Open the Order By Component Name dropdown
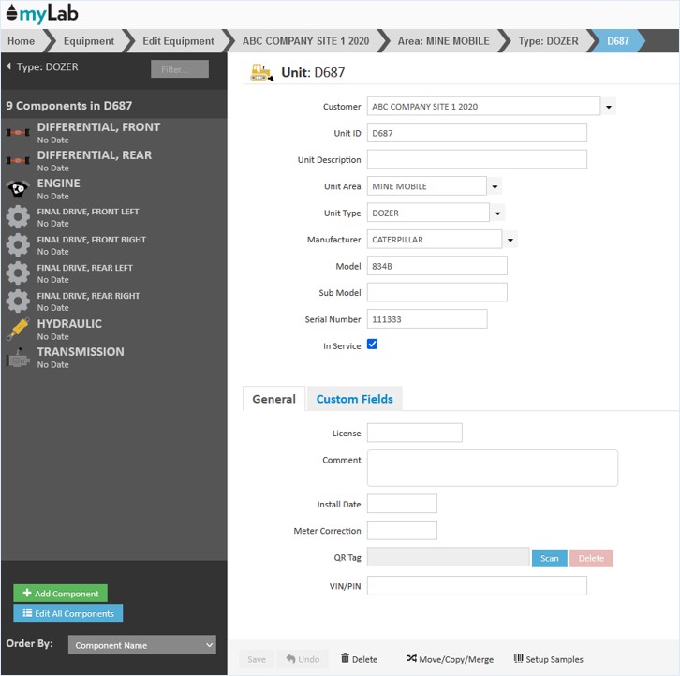680x676 pixels. (142, 645)
